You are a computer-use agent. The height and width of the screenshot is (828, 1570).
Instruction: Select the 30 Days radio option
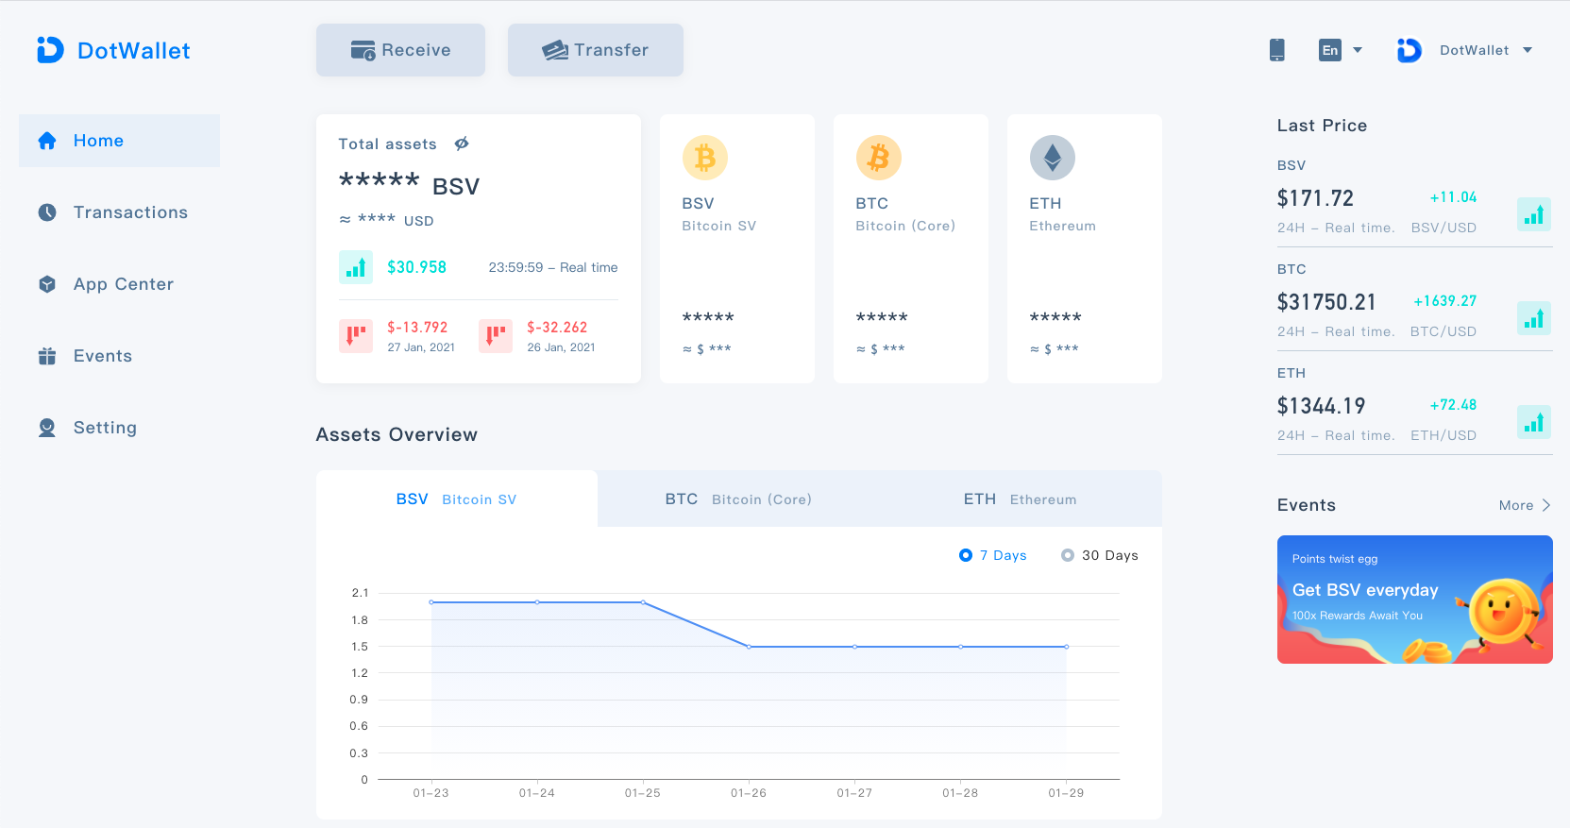point(1068,555)
